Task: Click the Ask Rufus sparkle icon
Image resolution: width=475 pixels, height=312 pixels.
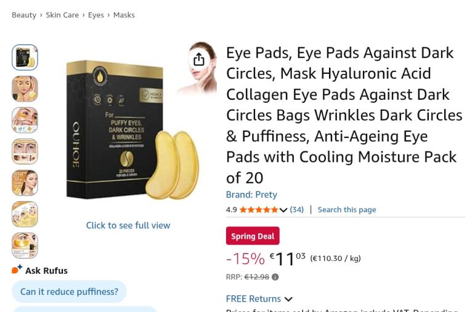Action: tap(17, 270)
